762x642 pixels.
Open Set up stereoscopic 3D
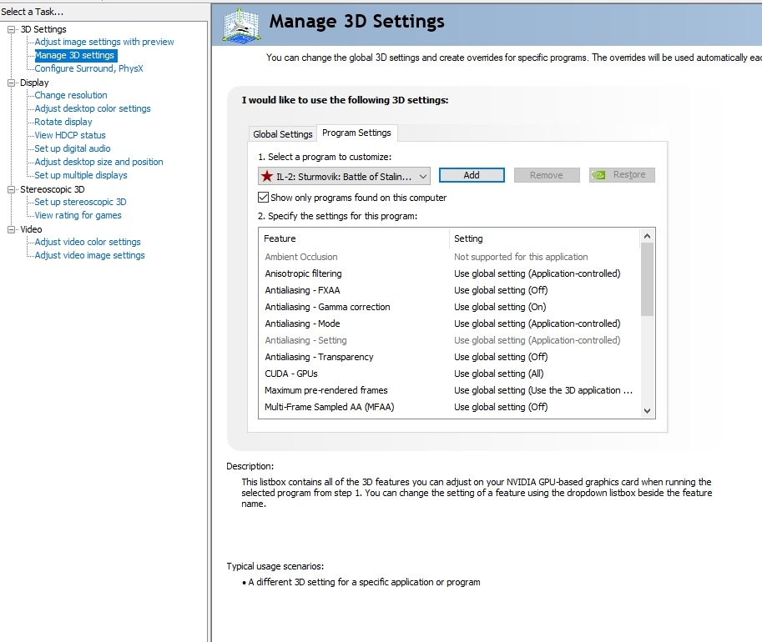[x=80, y=202]
